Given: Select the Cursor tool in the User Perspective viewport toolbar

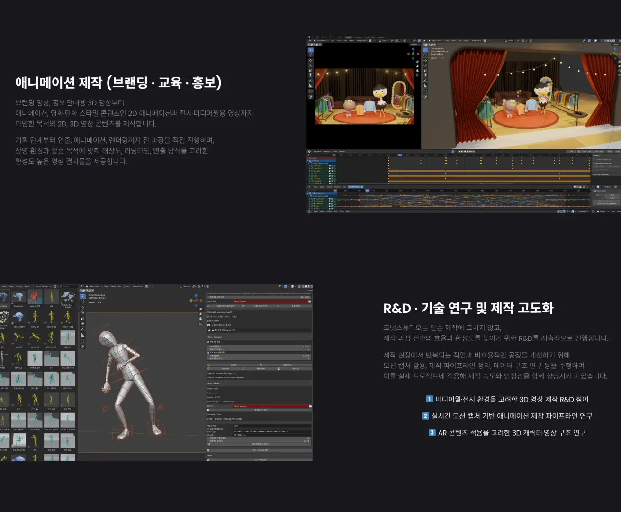Looking at the screenshot, I should click(425, 55).
